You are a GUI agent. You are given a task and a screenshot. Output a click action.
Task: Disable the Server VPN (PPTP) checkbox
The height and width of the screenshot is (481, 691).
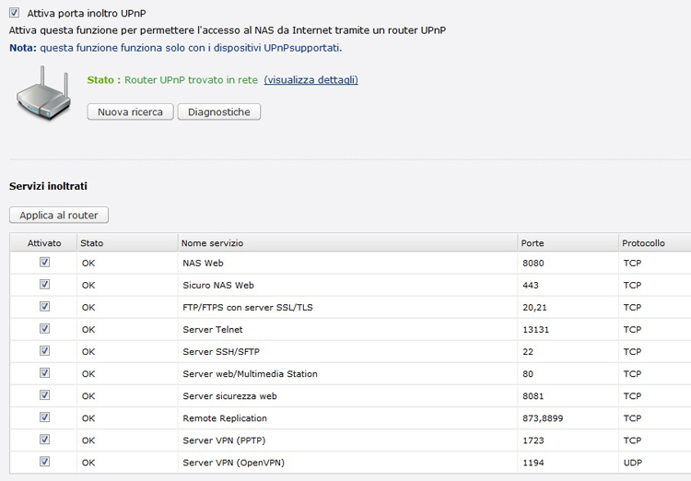pyautogui.click(x=44, y=440)
